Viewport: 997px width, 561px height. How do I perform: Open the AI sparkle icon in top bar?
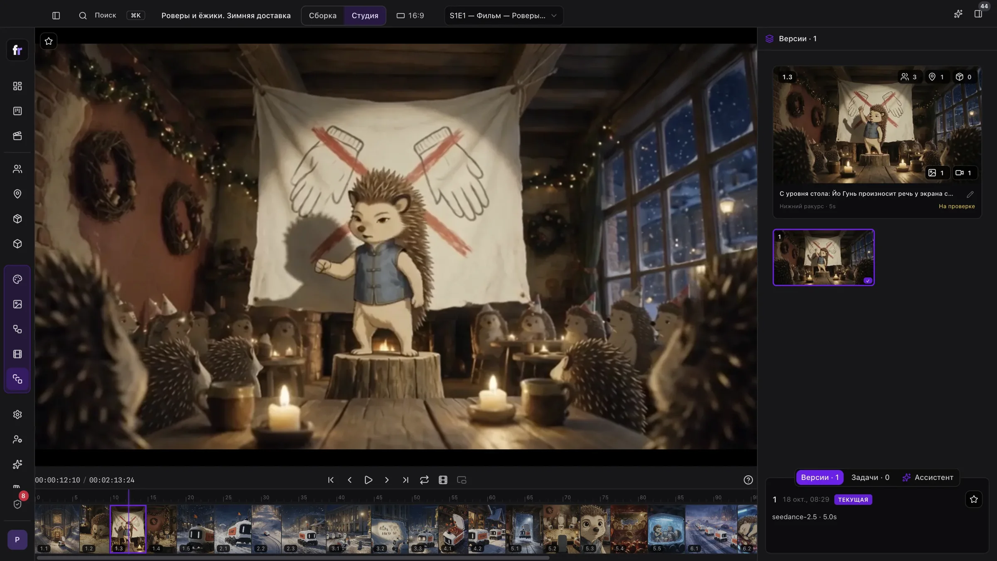pos(958,14)
